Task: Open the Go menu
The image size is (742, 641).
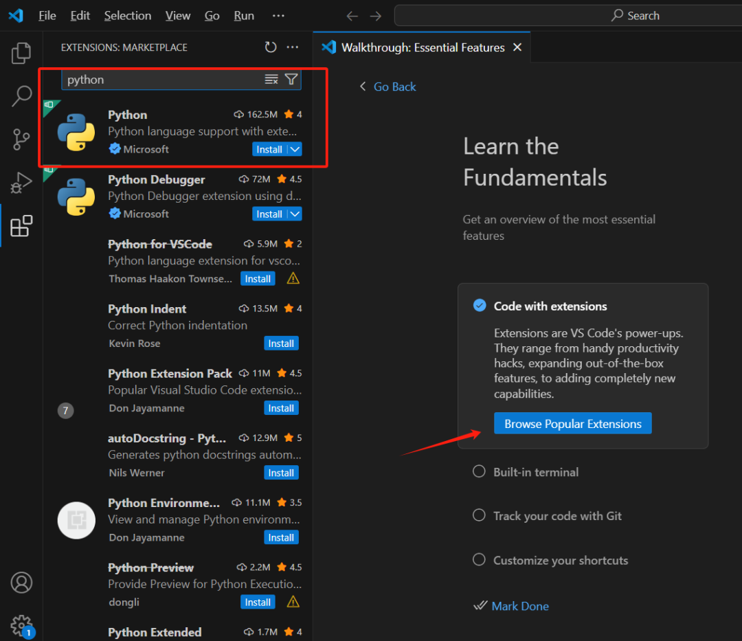Action: coord(212,16)
